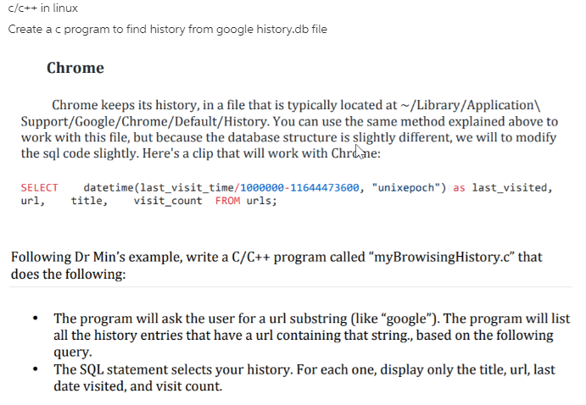
Task: Click 'Following Dr Min's example' text
Action: click(96, 258)
